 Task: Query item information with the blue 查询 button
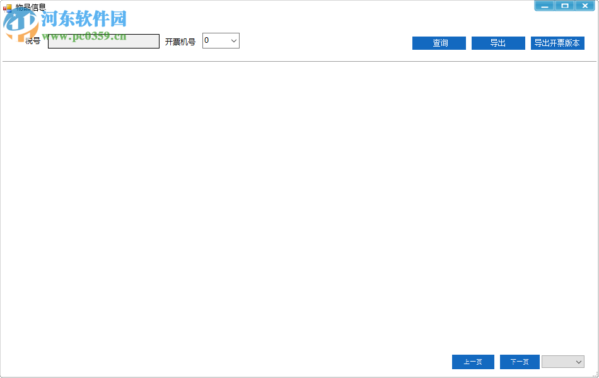coord(439,43)
